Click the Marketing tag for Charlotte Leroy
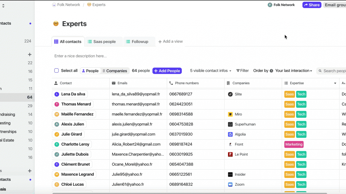Image resolution: width=346 pixels, height=194 pixels. 294,144
